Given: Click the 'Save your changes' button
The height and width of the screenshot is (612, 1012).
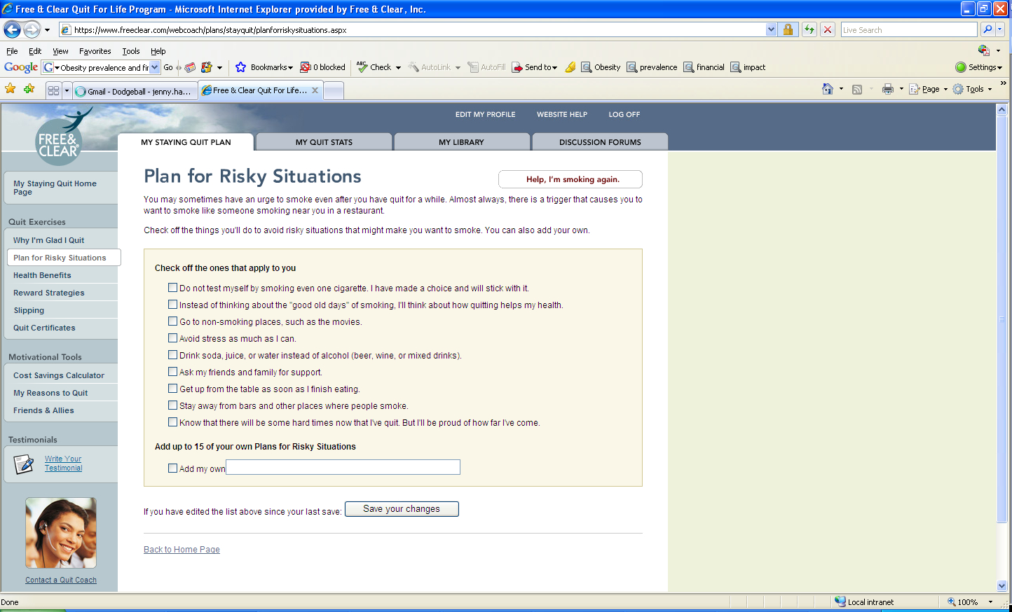Looking at the screenshot, I should tap(402, 509).
